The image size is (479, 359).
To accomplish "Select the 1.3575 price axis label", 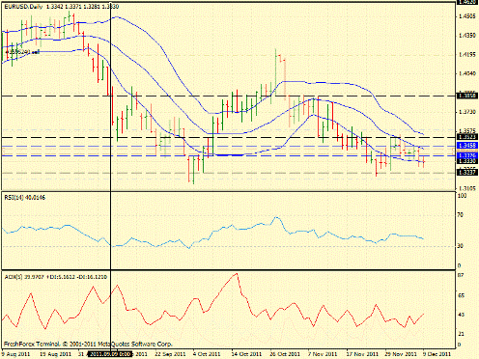I will (x=467, y=131).
